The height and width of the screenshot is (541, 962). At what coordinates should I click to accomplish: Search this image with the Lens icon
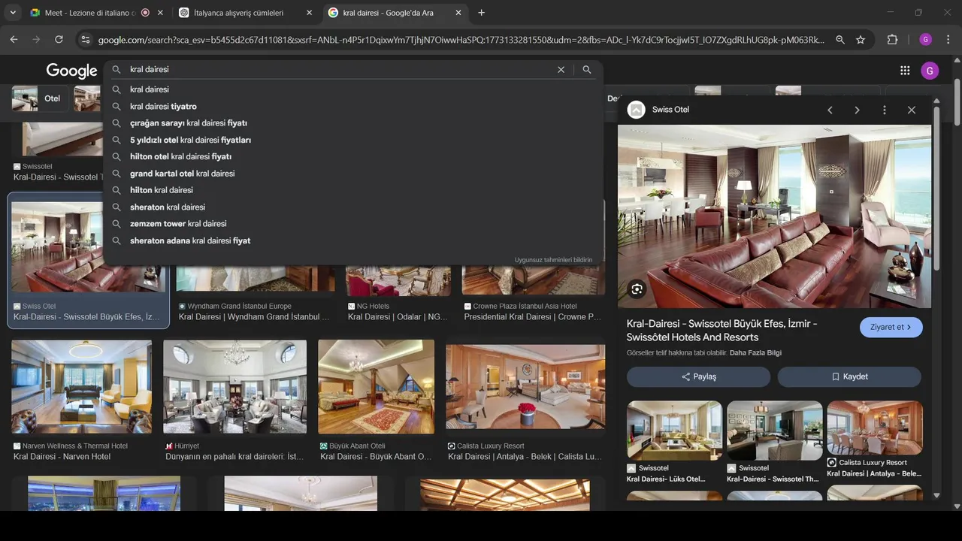point(637,289)
